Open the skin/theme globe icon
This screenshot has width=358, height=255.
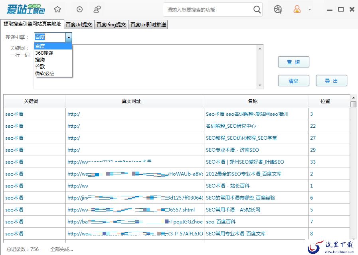[278, 9]
